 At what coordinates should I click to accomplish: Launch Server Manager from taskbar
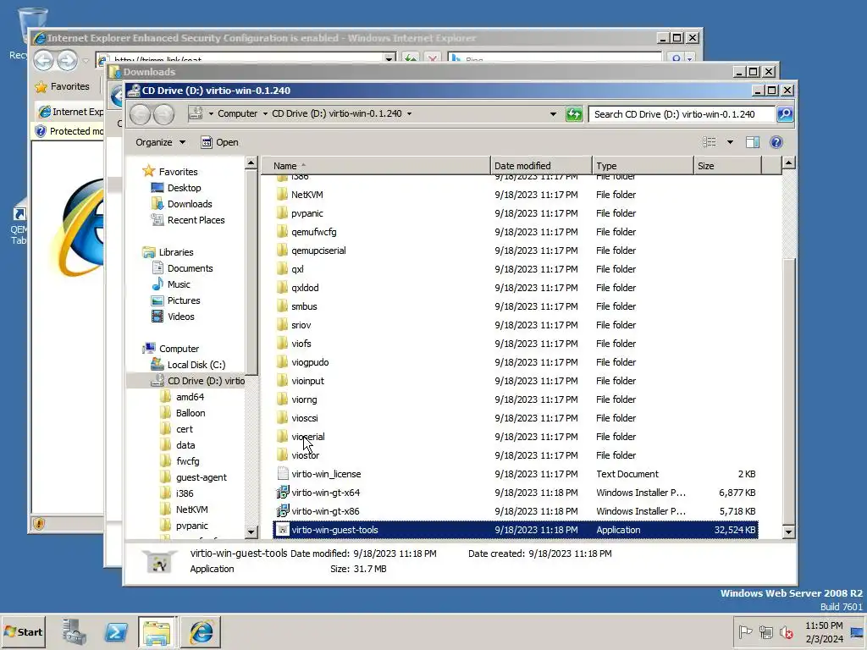click(75, 631)
